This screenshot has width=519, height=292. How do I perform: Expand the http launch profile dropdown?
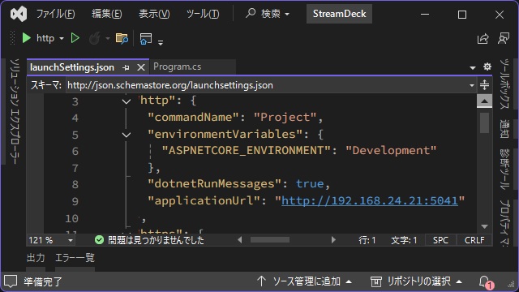[x=62, y=39]
